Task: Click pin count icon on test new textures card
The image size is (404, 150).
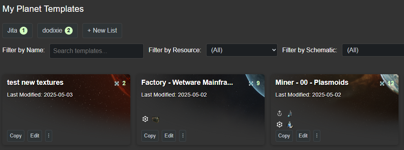Action: 117,83
